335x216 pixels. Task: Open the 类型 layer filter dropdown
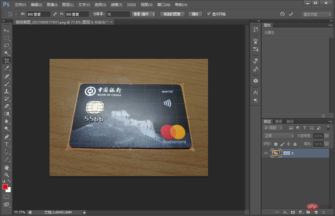[273, 128]
